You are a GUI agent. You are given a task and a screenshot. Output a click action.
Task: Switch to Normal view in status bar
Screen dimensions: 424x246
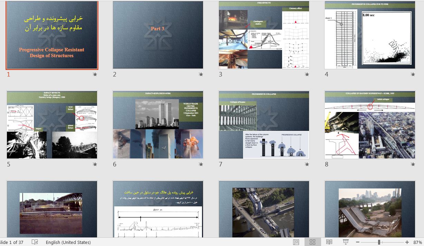296,242
